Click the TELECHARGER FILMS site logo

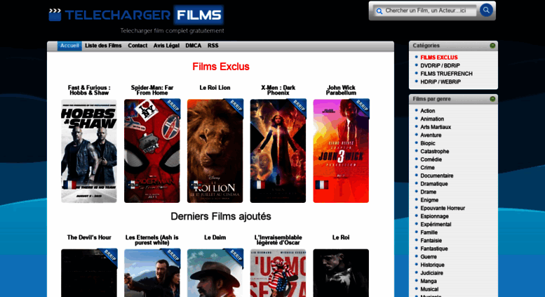136,15
